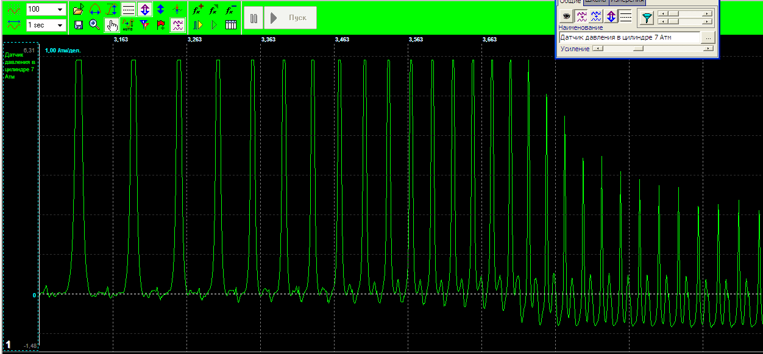This screenshot has height=354, width=763.
Task: Click the solid blue vertical arrows icon
Action: 160,10
